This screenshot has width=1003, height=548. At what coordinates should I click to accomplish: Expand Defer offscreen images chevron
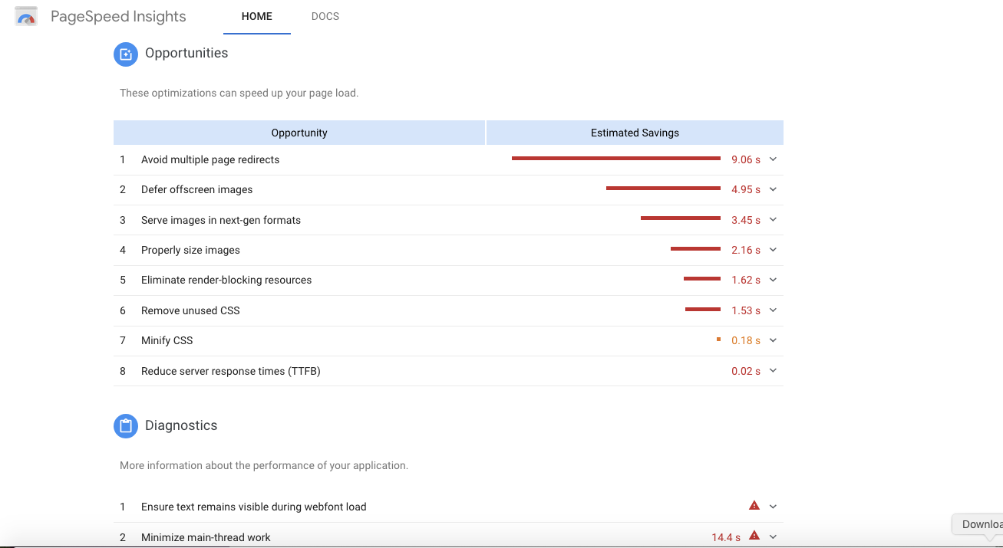pyautogui.click(x=773, y=189)
